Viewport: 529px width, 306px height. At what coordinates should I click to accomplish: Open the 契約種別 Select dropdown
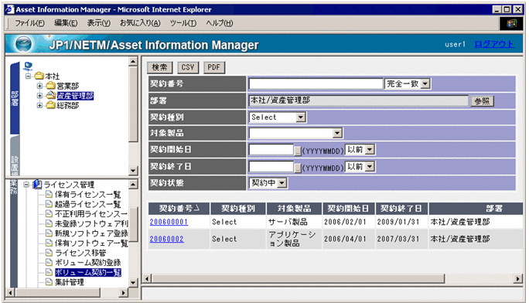(x=301, y=117)
